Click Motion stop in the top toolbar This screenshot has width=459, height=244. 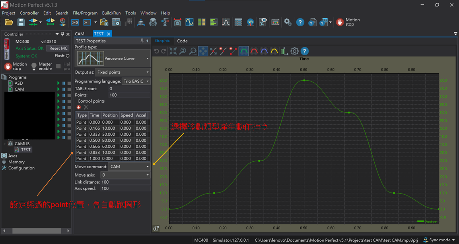click(x=348, y=22)
